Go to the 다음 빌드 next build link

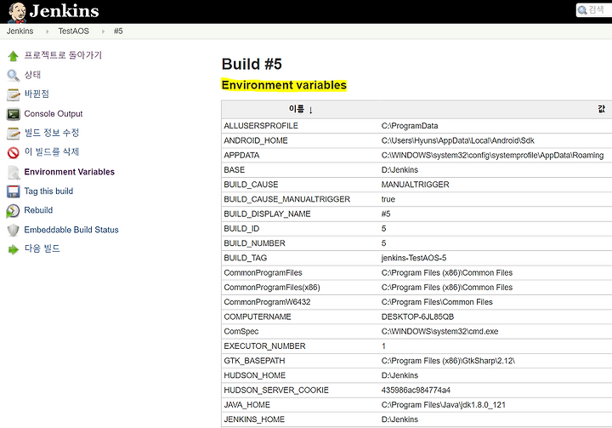point(42,248)
